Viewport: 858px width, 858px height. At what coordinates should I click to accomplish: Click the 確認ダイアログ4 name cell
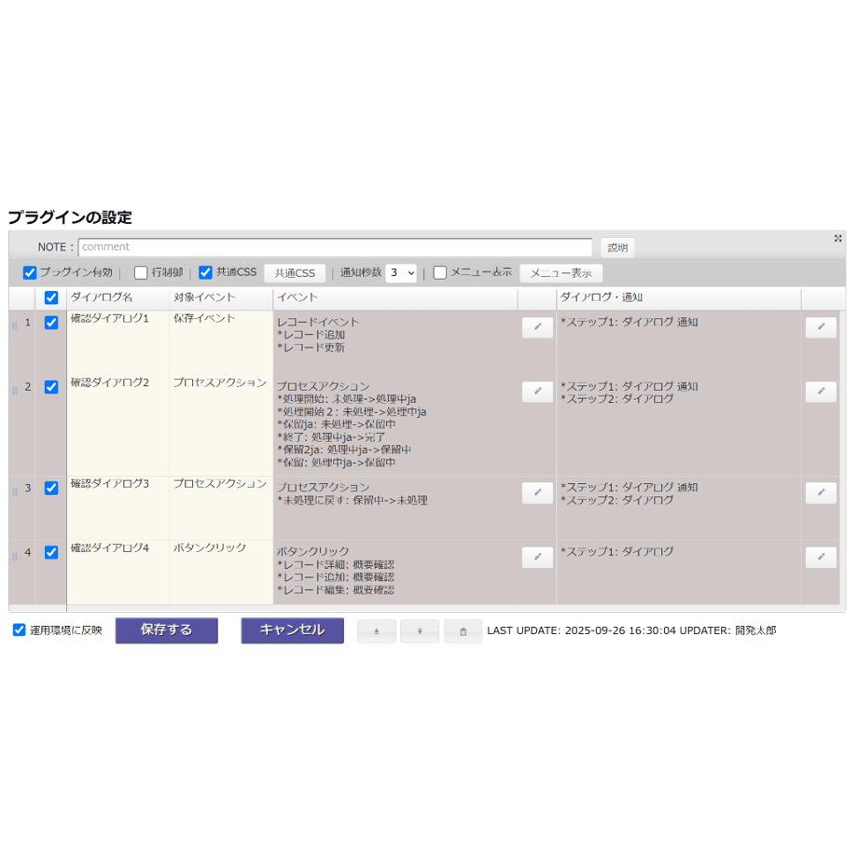118,573
